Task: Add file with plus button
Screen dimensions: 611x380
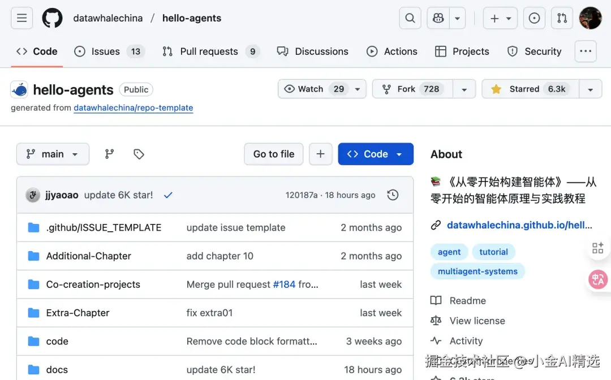Action: [x=320, y=154]
